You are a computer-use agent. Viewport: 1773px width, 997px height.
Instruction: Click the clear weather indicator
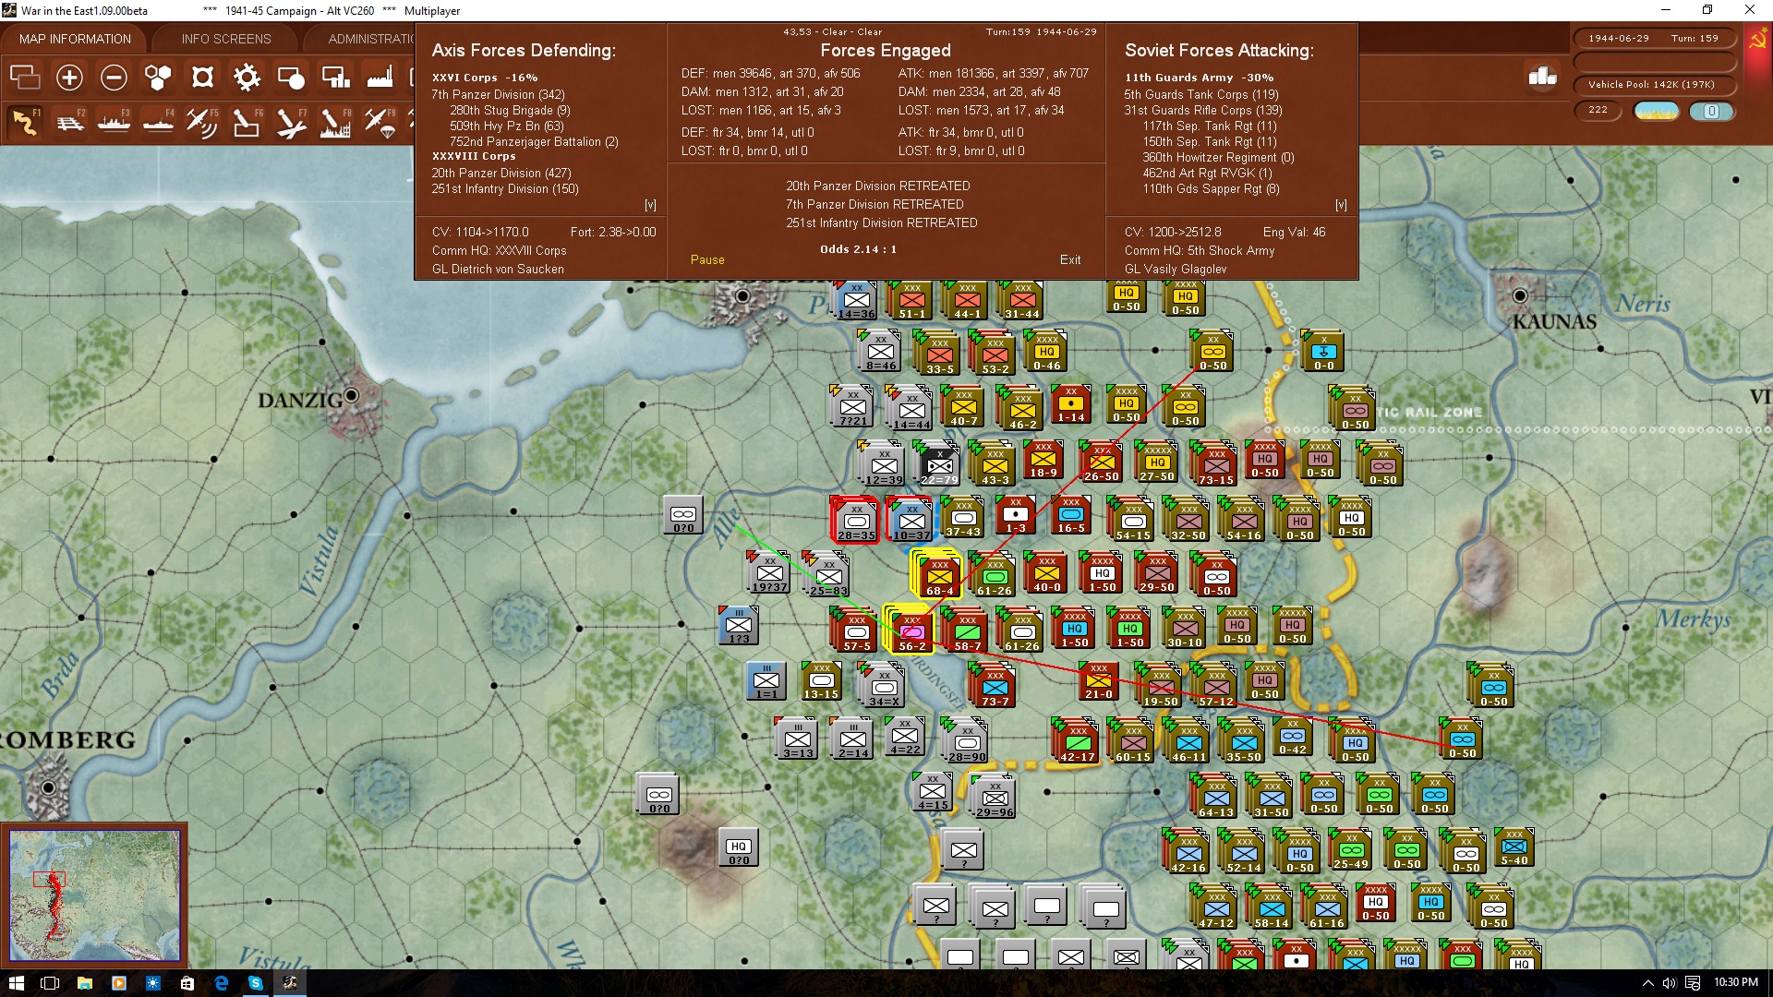(1657, 111)
